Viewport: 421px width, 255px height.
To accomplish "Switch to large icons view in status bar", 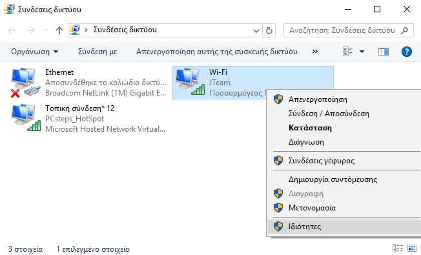I will 412,249.
